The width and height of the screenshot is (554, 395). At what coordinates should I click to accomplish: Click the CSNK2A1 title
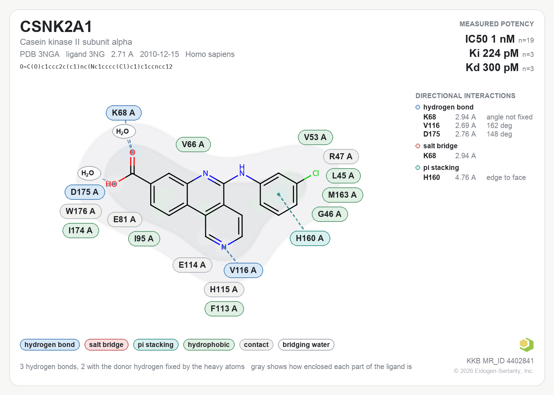point(56,27)
